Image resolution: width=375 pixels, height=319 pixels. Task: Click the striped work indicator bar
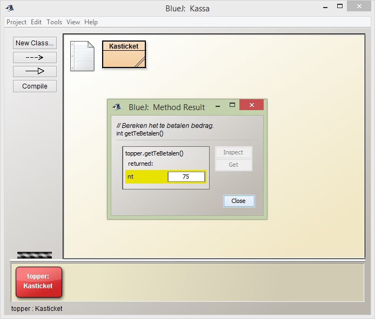[x=35, y=255]
